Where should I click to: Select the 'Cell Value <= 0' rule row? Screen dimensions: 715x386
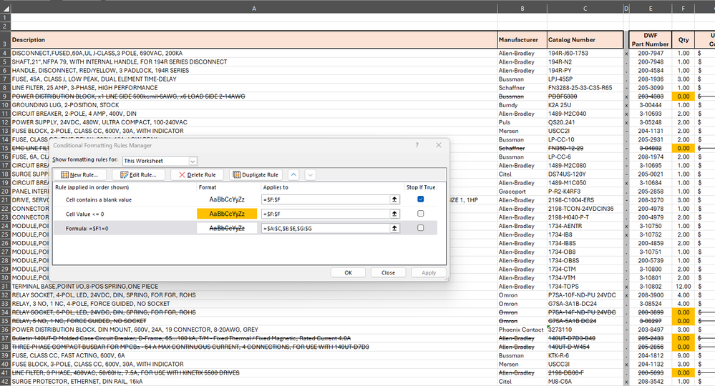coord(245,214)
